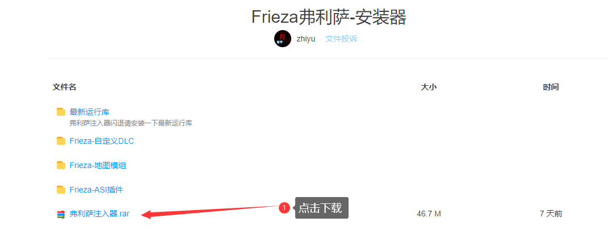Image resolution: width=608 pixels, height=230 pixels.
Task: Download the 弗利萨注入器.rar file
Action: pyautogui.click(x=99, y=214)
